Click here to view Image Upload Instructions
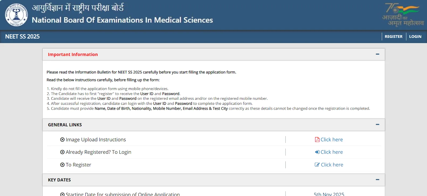Screen dimensions: 427x196 tap(332, 139)
